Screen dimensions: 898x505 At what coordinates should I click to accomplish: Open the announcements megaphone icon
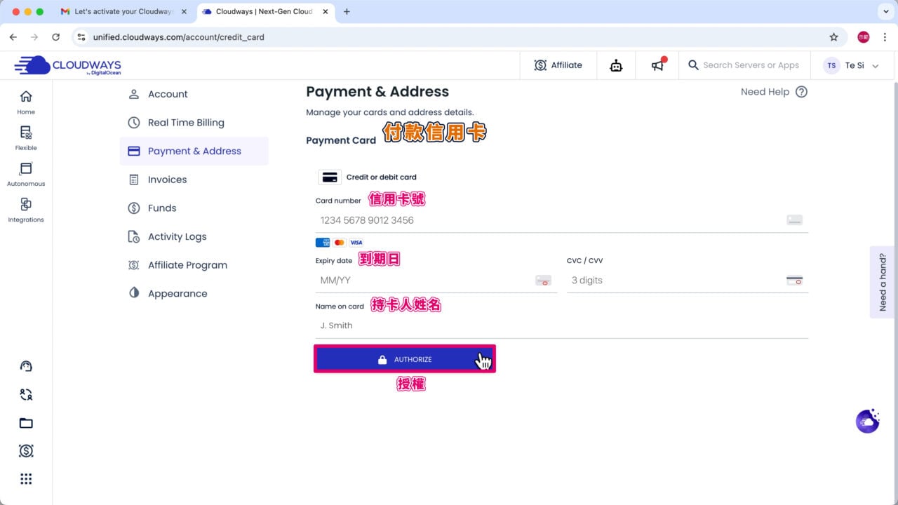[x=657, y=65]
